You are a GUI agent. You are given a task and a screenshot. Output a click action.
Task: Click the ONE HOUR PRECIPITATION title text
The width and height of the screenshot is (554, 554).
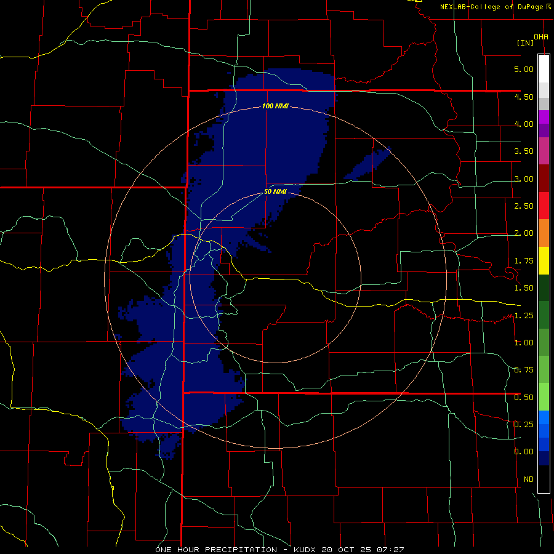[216, 550]
